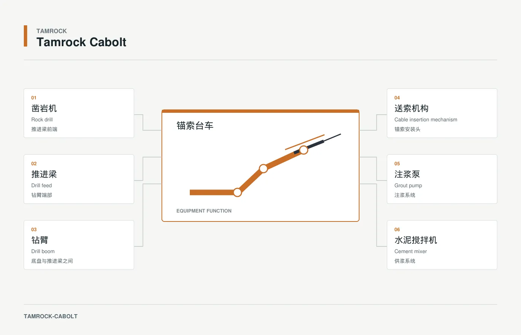Screen dimensions: 521x335
Task: Click the middle boom joint circle
Action: [263, 169]
